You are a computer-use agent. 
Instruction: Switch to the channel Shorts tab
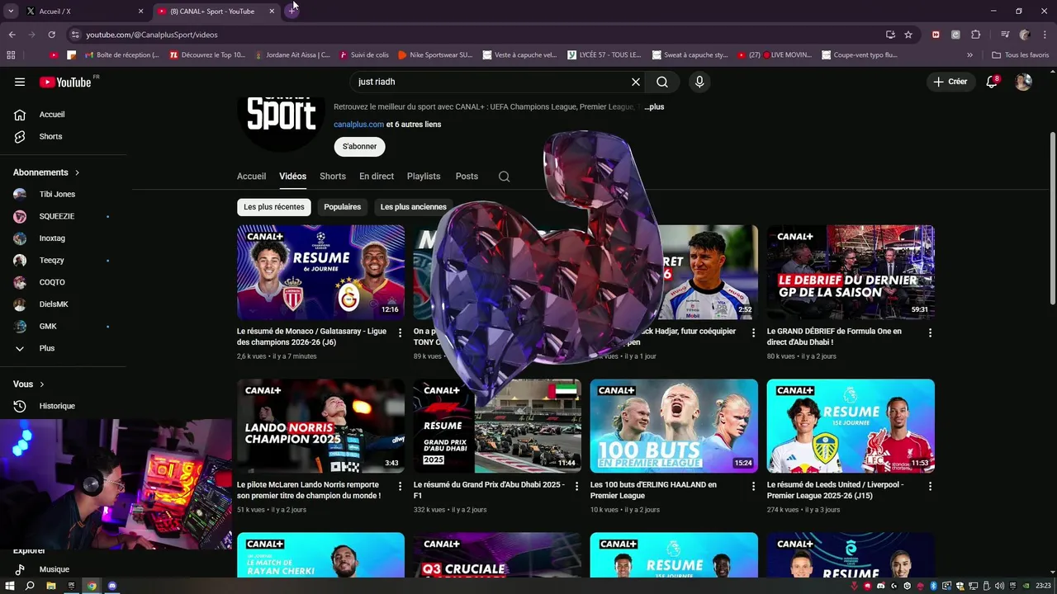[333, 177]
